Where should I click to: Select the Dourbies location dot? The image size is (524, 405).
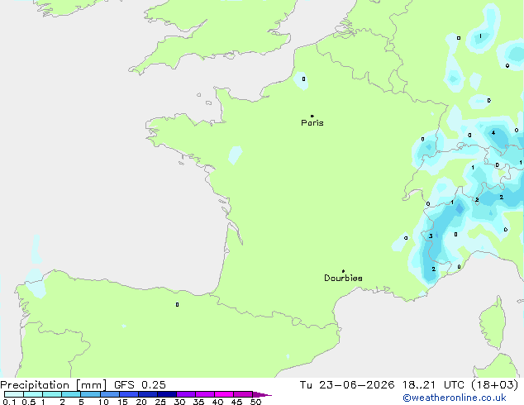tap(343, 271)
